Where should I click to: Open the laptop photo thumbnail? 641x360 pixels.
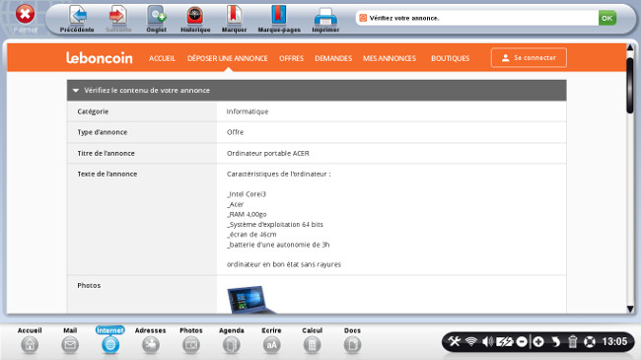click(x=250, y=300)
